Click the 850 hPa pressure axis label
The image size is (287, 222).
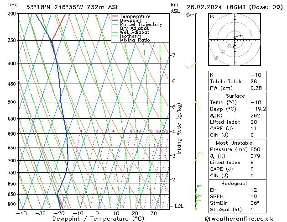(13, 194)
